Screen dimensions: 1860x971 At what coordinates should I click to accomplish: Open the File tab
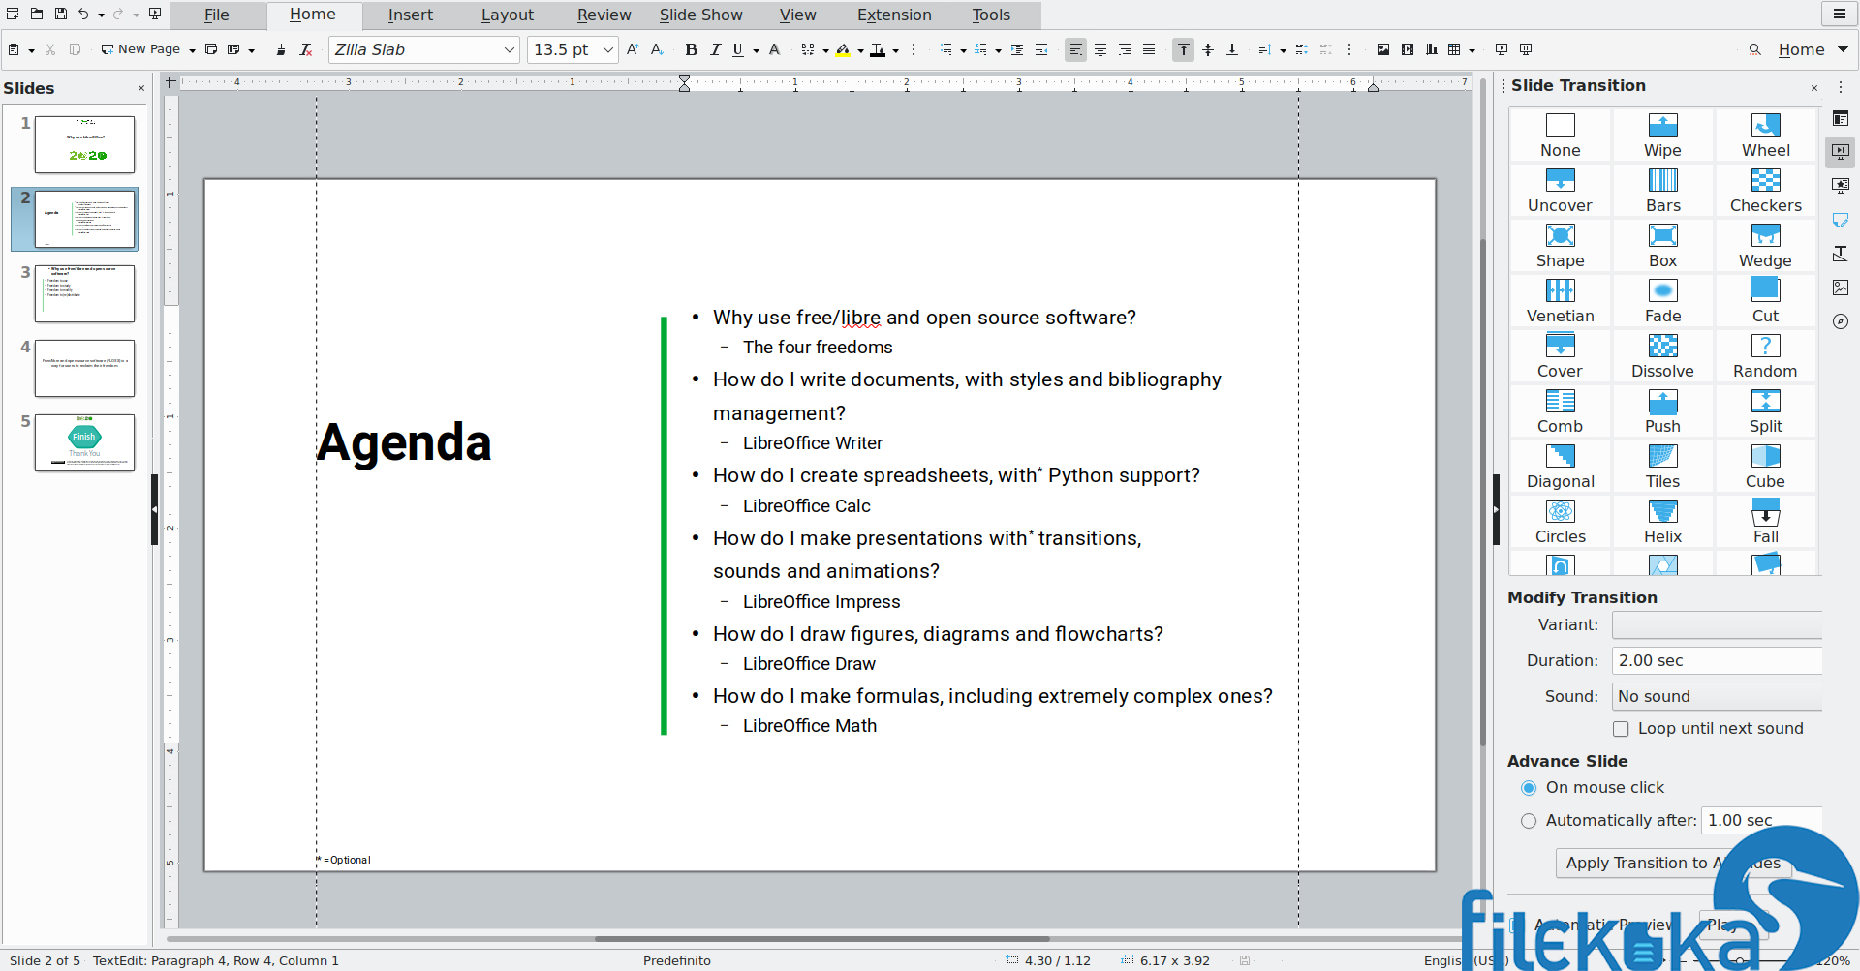(217, 15)
